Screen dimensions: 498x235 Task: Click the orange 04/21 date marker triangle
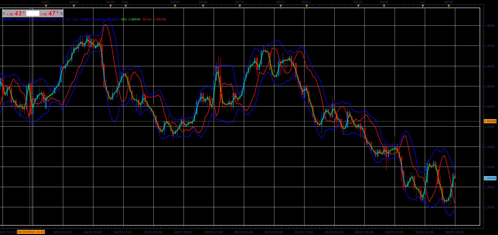46,6
